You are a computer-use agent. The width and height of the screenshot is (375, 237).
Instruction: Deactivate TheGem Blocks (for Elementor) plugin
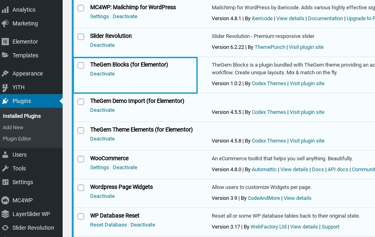coord(102,74)
